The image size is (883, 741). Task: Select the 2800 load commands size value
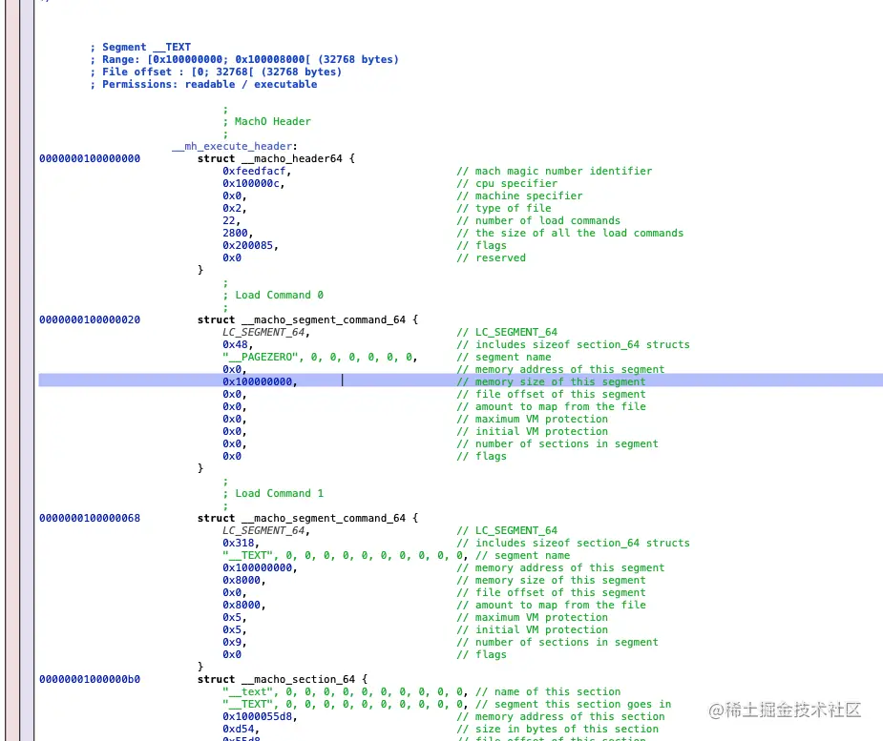[x=237, y=233]
